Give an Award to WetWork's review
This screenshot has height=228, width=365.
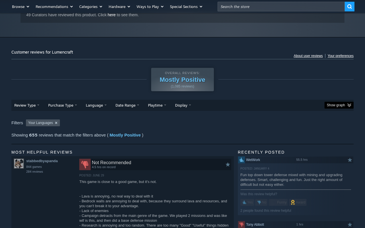point(298,202)
